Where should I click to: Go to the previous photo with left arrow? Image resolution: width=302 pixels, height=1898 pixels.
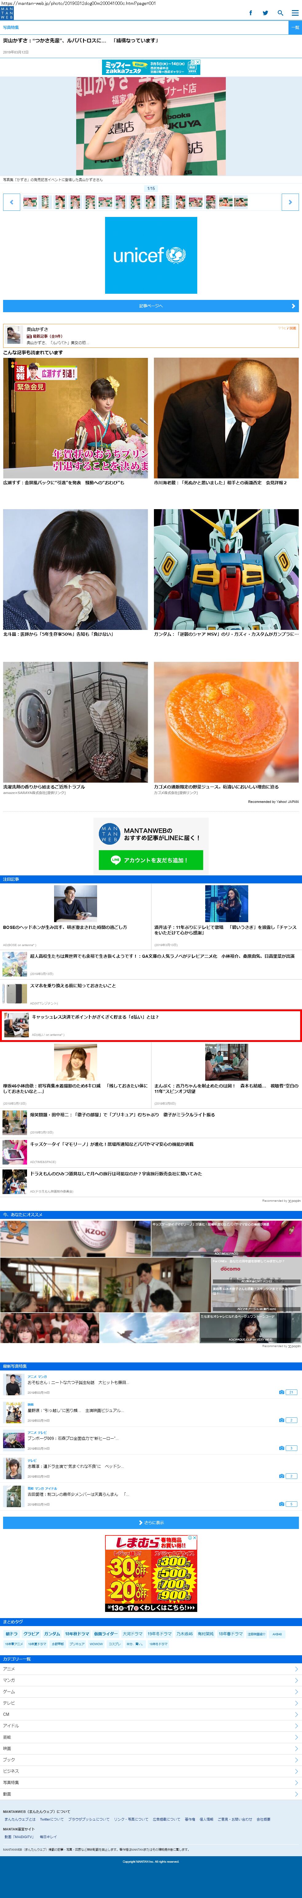click(x=11, y=202)
